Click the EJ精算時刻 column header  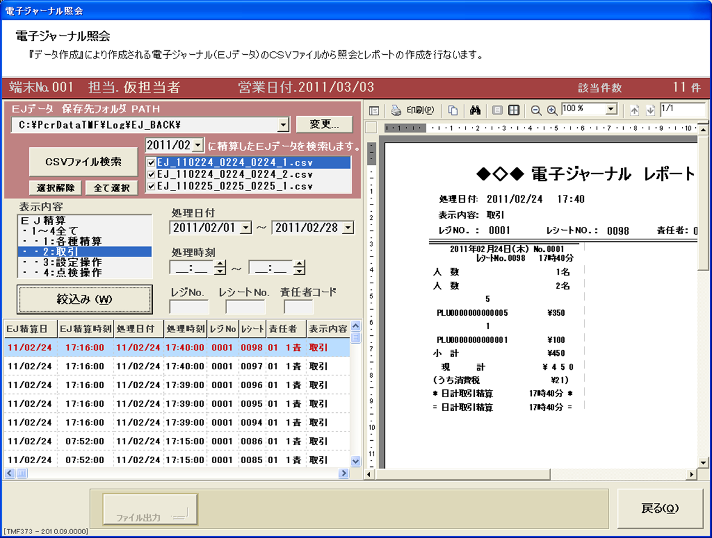point(86,329)
